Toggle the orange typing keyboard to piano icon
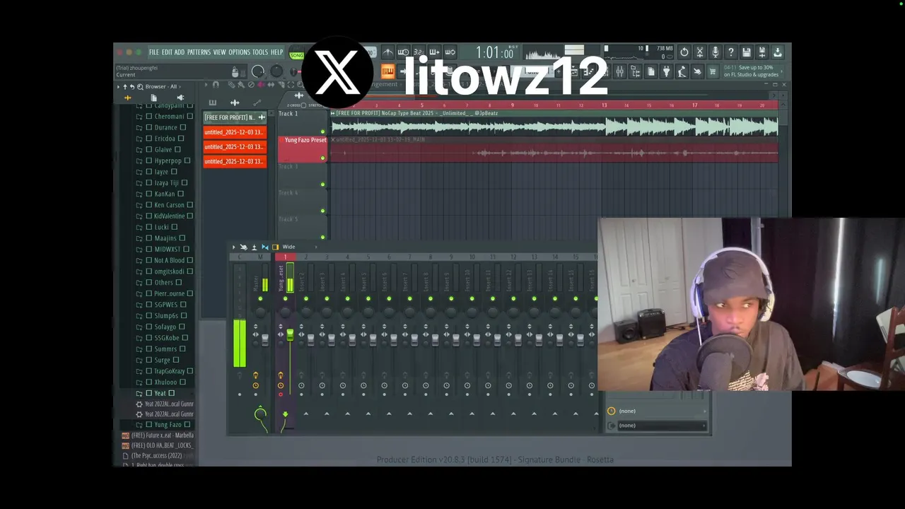Viewport: 905px width, 509px height. 388,71
